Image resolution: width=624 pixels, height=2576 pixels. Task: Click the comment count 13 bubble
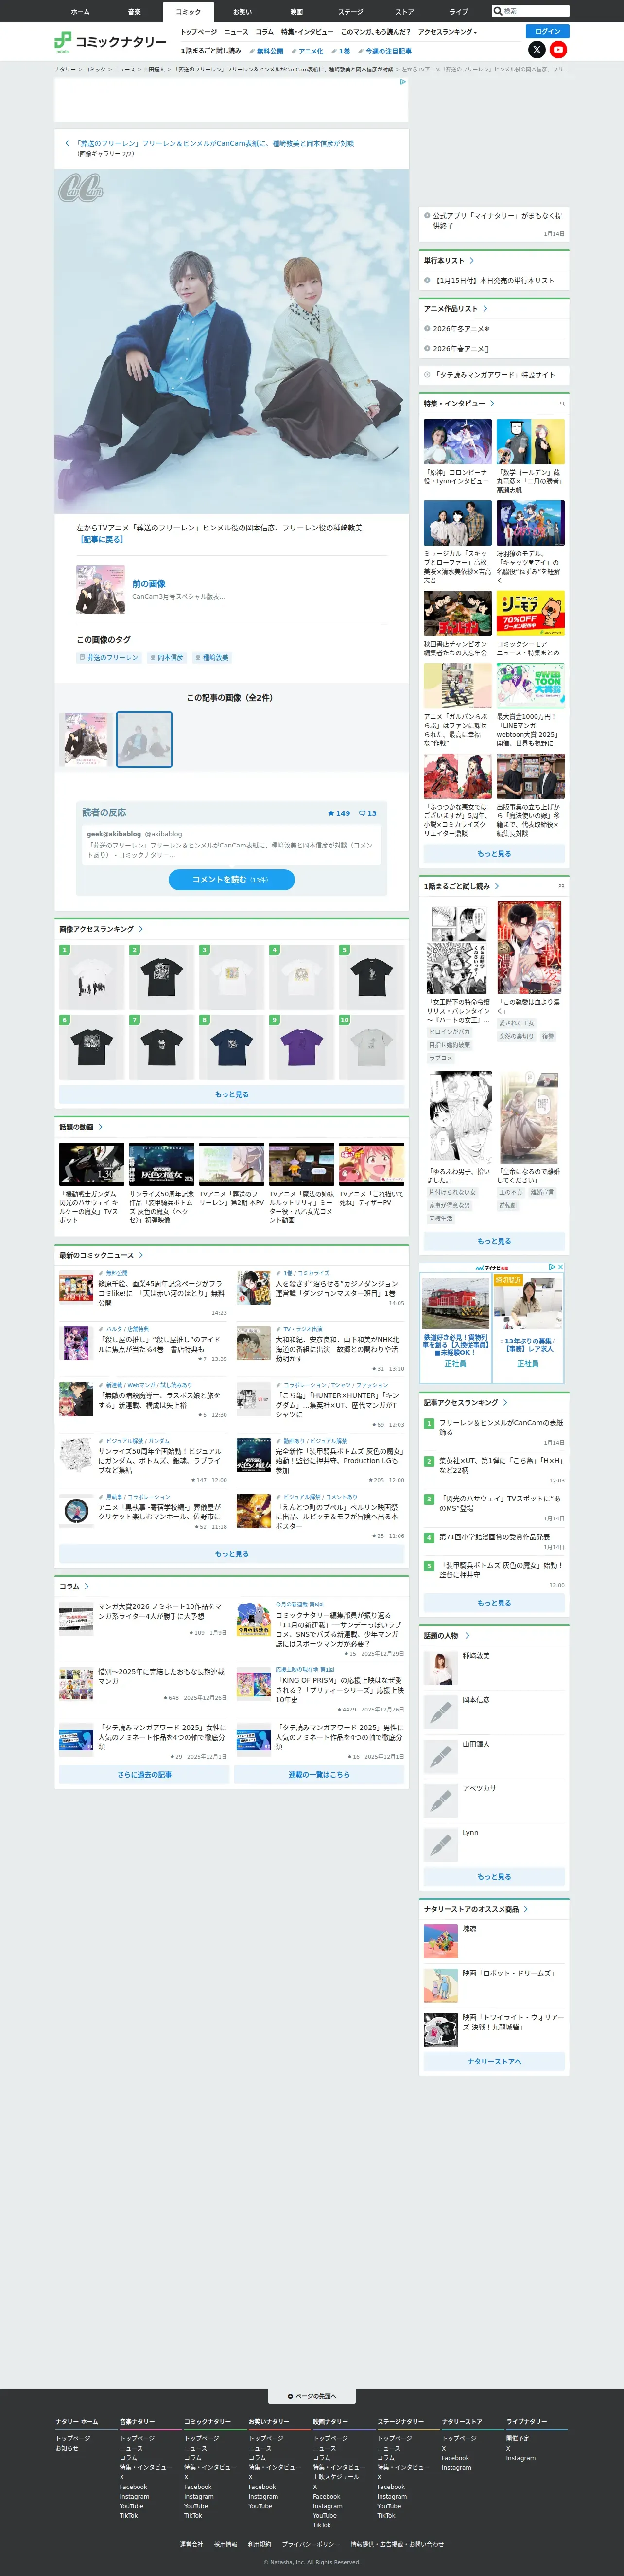(x=368, y=813)
